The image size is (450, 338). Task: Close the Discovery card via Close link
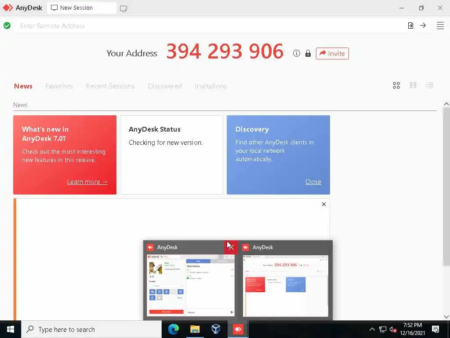click(x=313, y=182)
